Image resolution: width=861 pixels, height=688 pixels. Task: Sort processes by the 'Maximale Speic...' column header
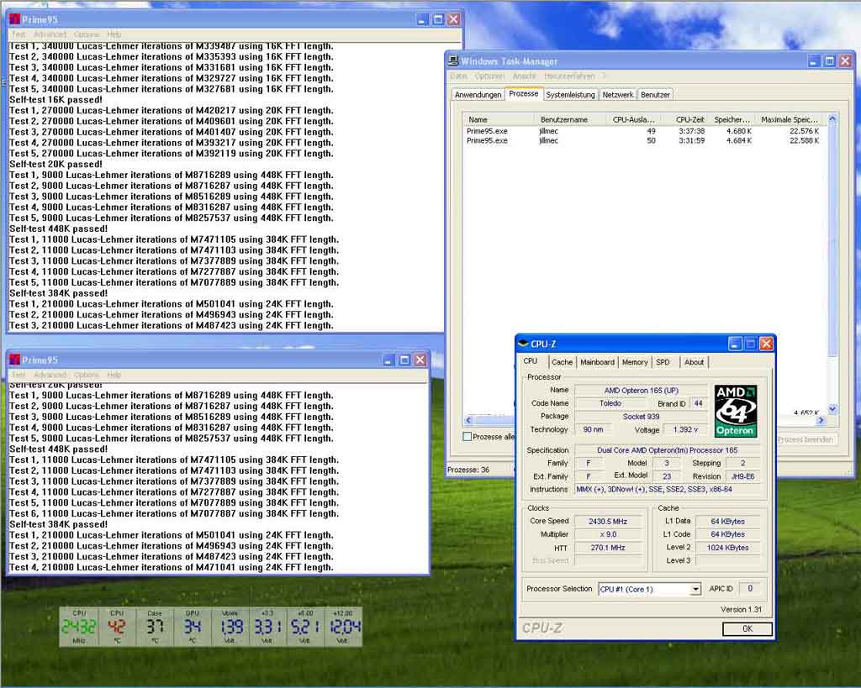coord(790,119)
